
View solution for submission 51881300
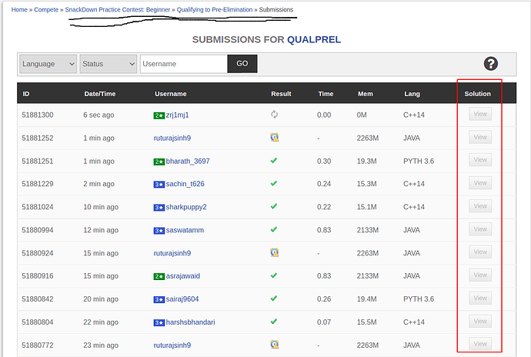(480, 114)
